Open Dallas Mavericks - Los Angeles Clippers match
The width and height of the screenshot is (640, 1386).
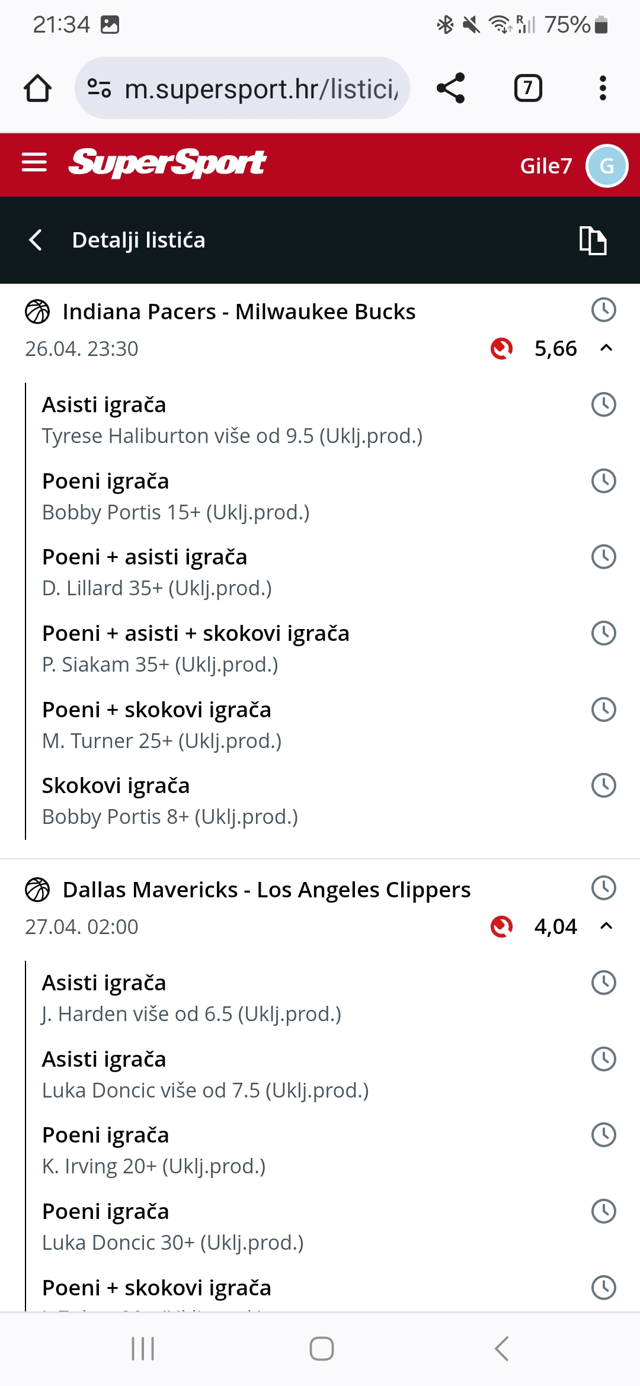tap(267, 890)
